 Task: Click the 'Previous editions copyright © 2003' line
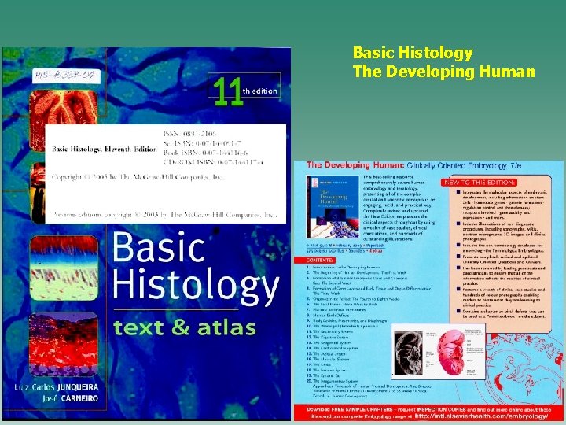pyautogui.click(x=164, y=215)
